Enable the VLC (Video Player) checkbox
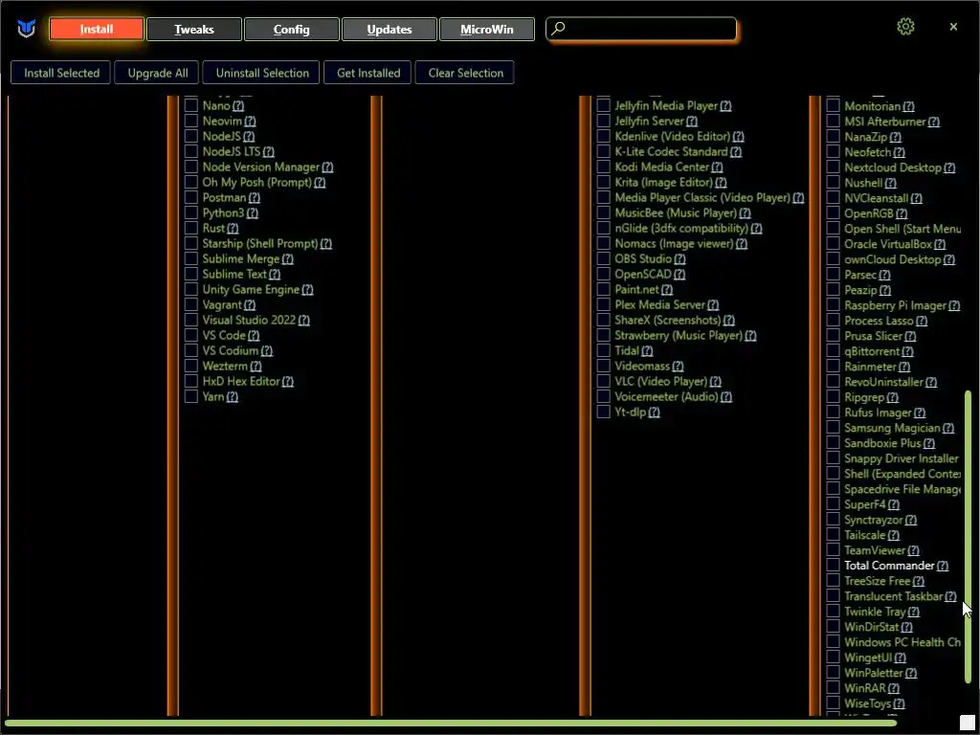980x735 pixels. point(603,381)
